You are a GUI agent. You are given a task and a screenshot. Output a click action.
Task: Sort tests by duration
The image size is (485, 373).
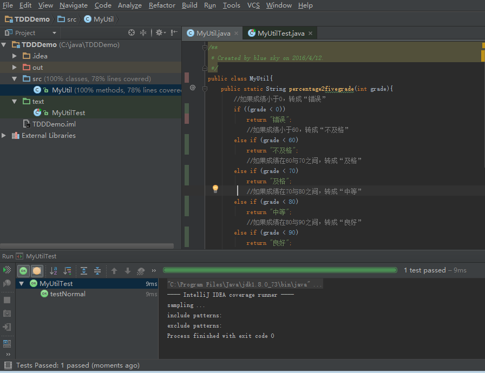[67, 271]
